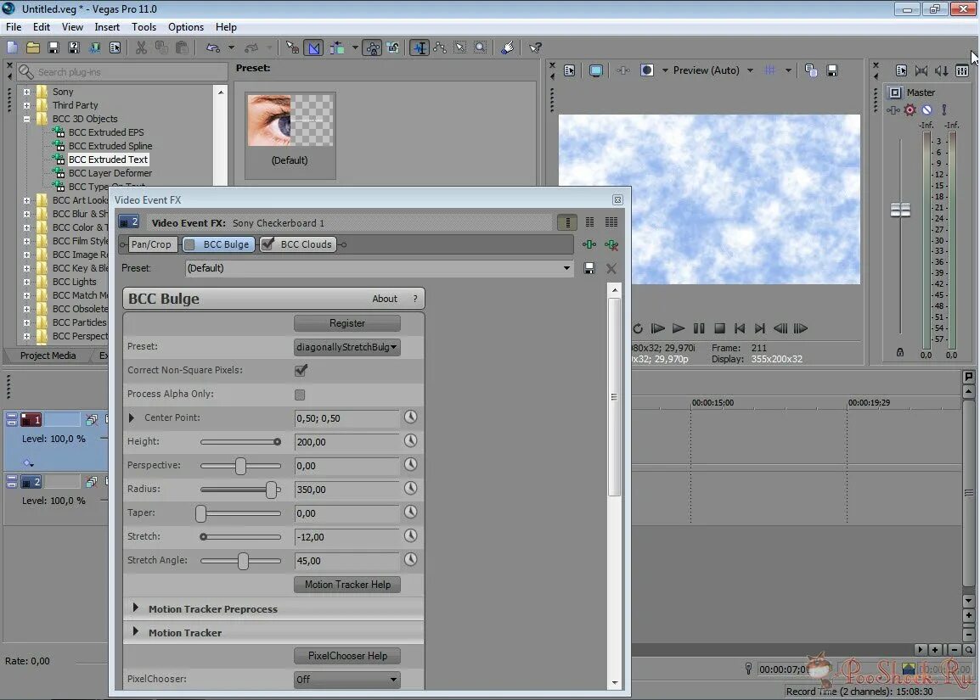Activate the What's This help arrow icon
The height and width of the screenshot is (700, 980).
(536, 48)
